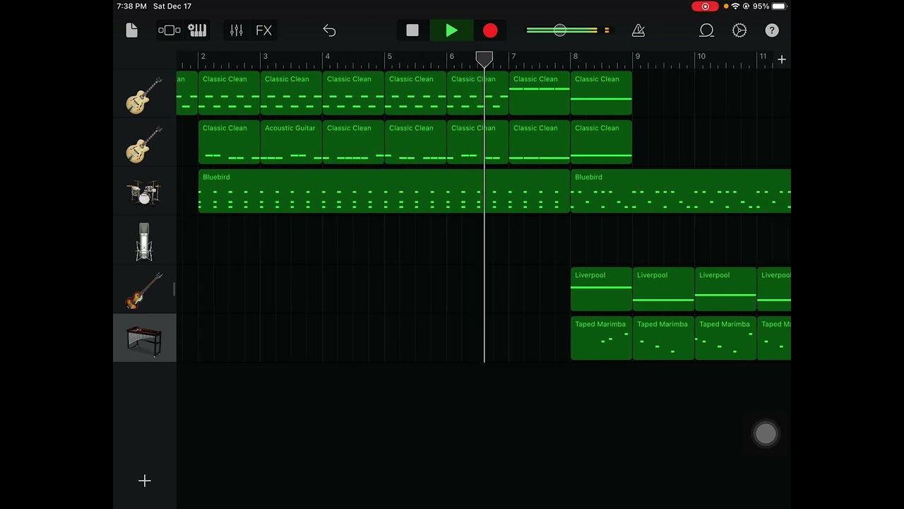
Task: Select the marimba track header
Action: click(144, 338)
